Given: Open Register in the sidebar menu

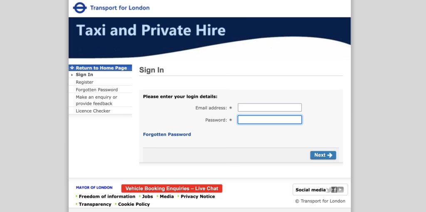Looking at the screenshot, I should point(84,82).
